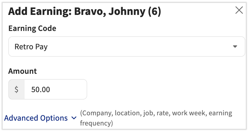Expand Advanced Options
Screen dimensions: 249x132
(40, 118)
